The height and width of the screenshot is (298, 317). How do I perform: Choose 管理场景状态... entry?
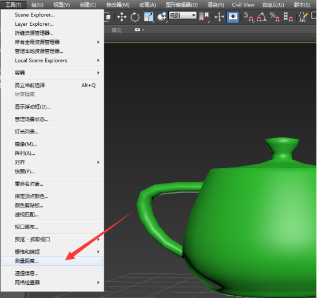pyautogui.click(x=53, y=119)
